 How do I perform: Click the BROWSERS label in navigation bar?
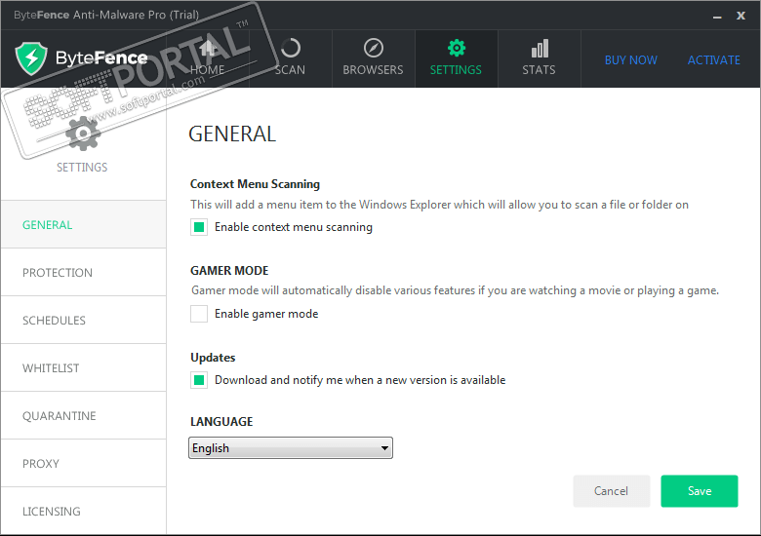point(373,70)
